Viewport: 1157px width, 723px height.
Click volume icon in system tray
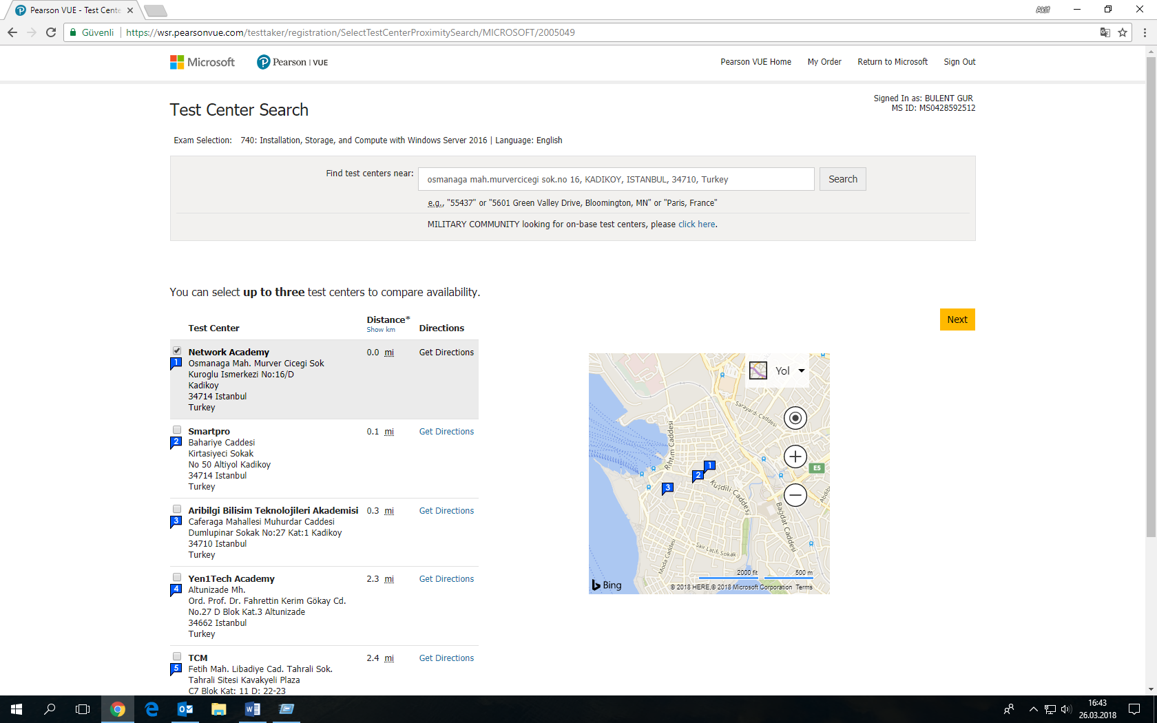tap(1066, 709)
